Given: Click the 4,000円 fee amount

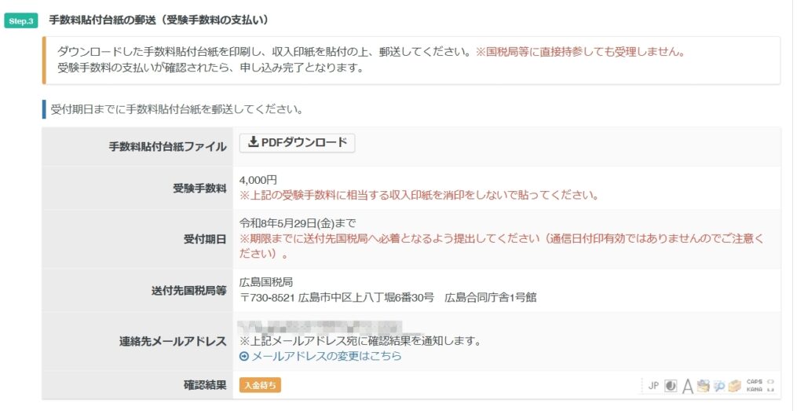Looking at the screenshot, I should [258, 180].
